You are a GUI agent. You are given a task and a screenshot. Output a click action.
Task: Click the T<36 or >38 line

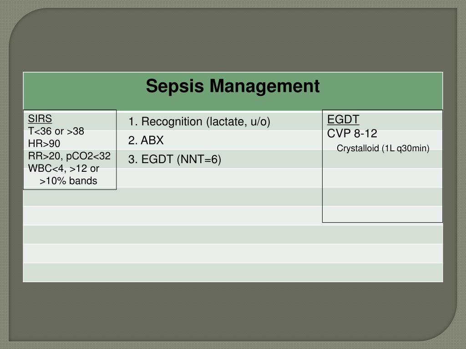click(x=56, y=131)
